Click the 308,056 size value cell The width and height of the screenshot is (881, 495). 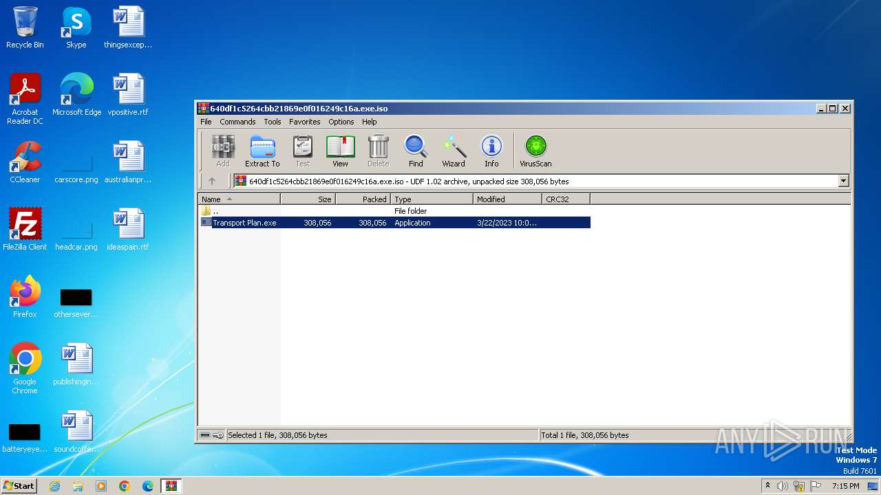(x=317, y=223)
